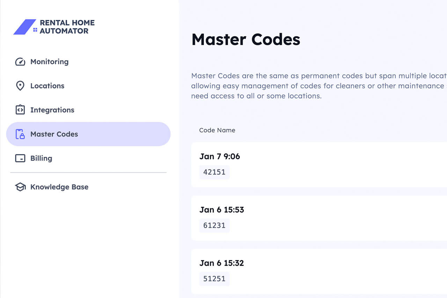Screen dimensions: 447x298
Task: Open the Monitoring menu item
Action: pyautogui.click(x=49, y=62)
